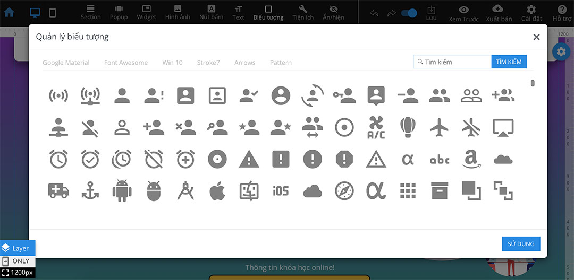Pick the warning triangle icon
The height and width of the screenshot is (280, 574).
249,159
